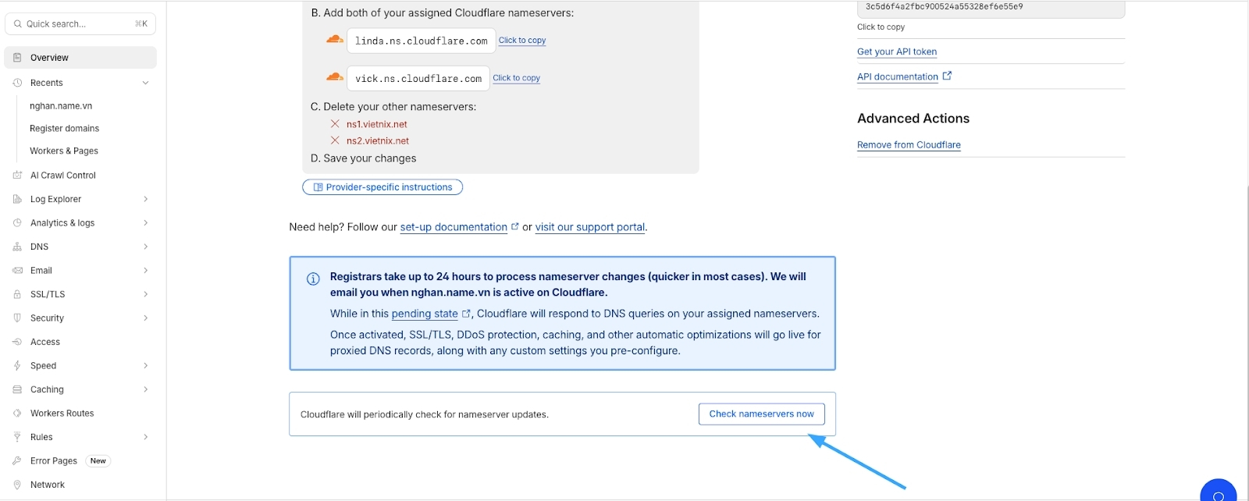
Task: Click the Speed lightning icon
Action: (17, 366)
